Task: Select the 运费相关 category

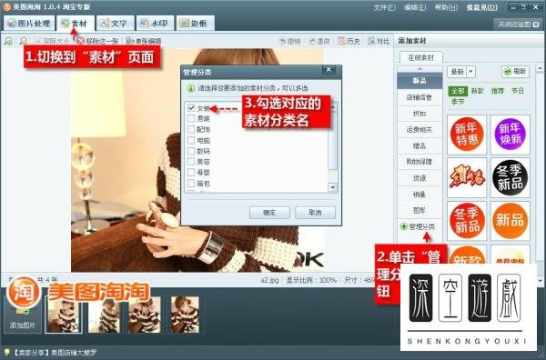Action: point(420,130)
